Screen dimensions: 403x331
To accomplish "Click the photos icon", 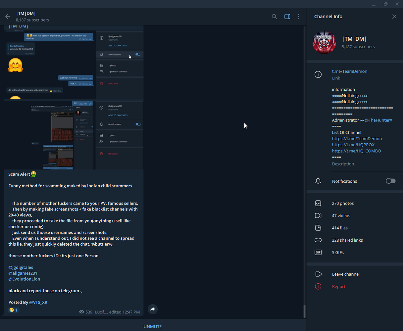I will coord(318,203).
